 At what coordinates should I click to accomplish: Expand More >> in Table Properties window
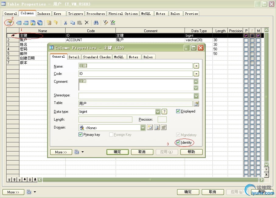pos(13,192)
